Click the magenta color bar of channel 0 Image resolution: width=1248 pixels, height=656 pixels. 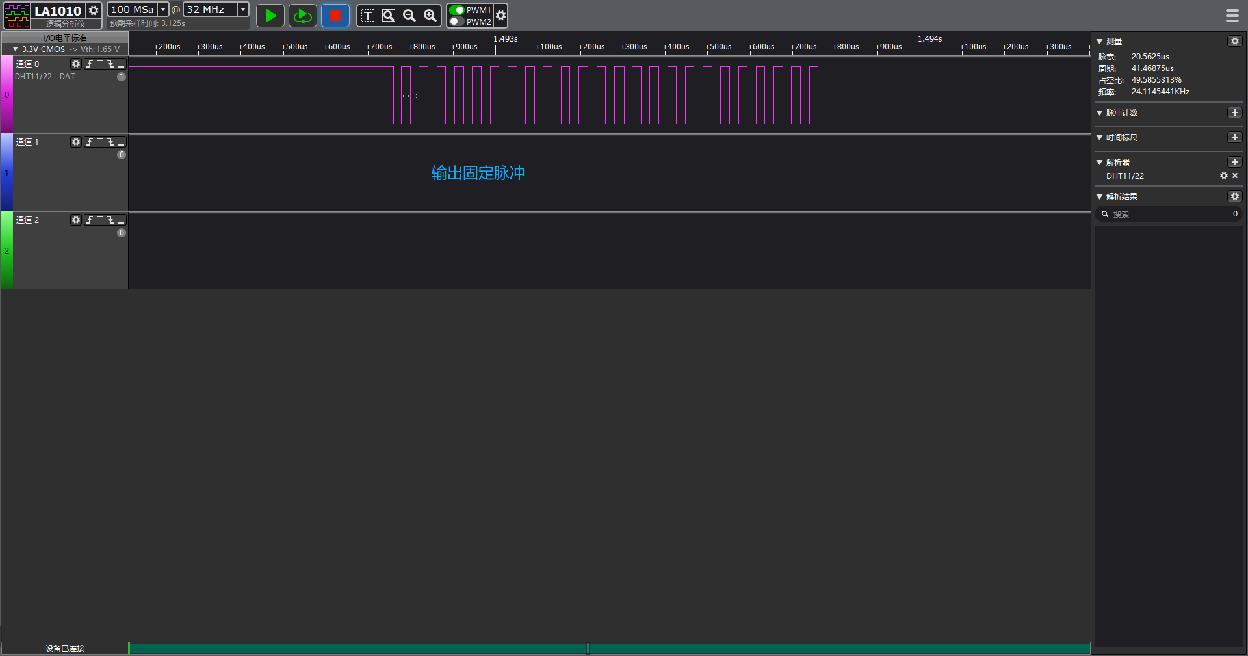[6, 94]
